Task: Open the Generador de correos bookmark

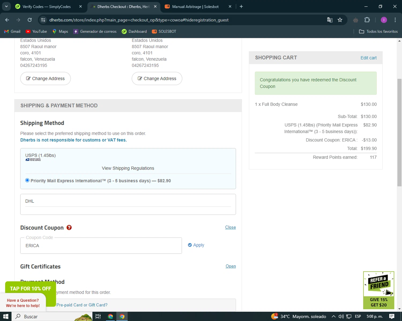Action: tap(95, 31)
